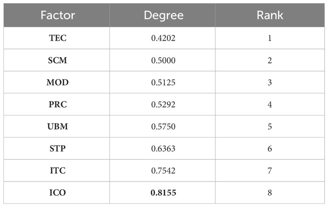Click the degree value 0.5000
This screenshot has height=207, width=328.
(x=163, y=60)
